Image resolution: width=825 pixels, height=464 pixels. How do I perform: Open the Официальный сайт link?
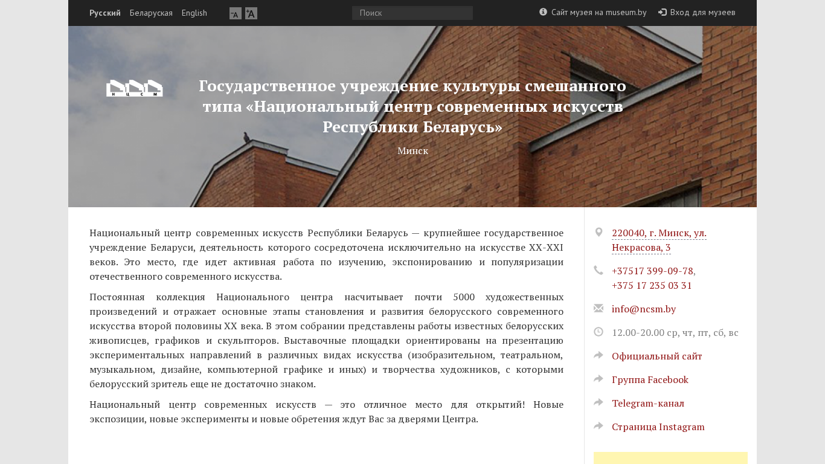(657, 356)
